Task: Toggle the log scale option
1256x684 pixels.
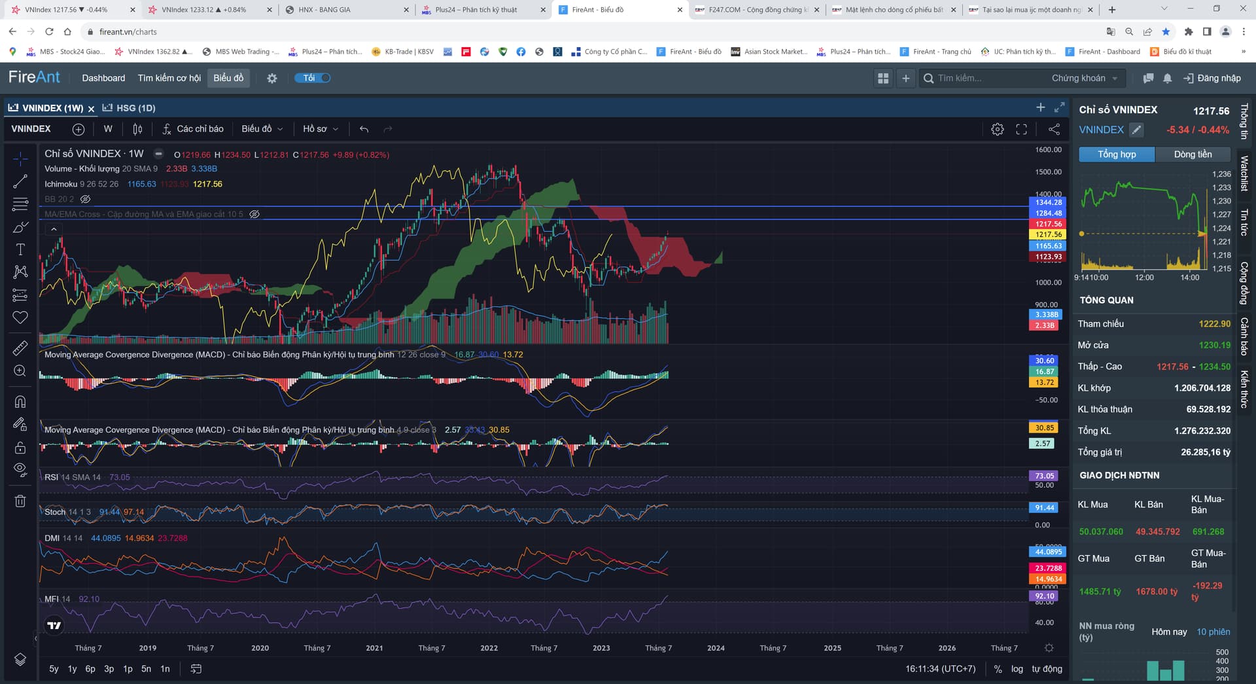Action: tap(1017, 669)
